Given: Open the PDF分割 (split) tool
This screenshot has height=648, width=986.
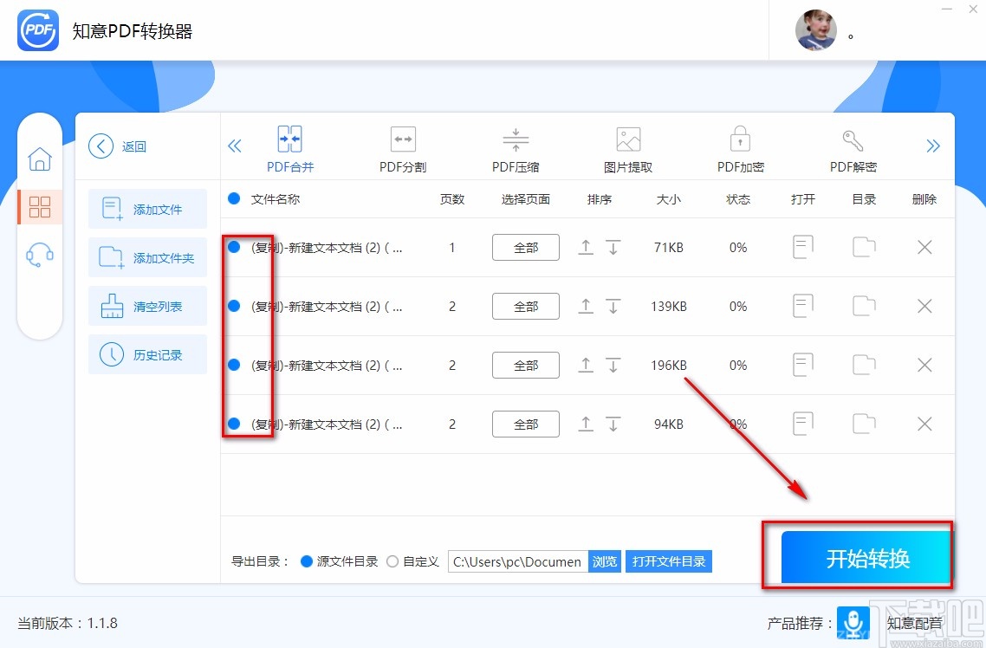Looking at the screenshot, I should coord(402,147).
